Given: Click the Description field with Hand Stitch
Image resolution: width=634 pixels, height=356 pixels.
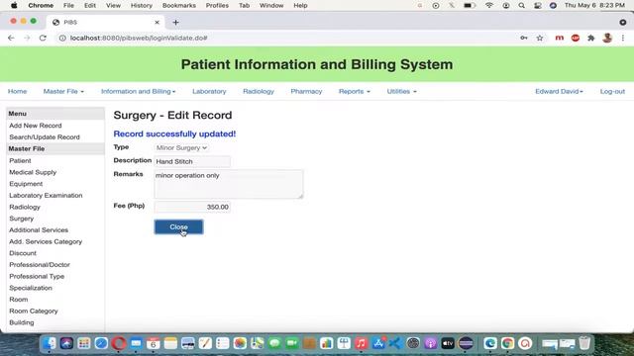Looking at the screenshot, I should tap(192, 161).
